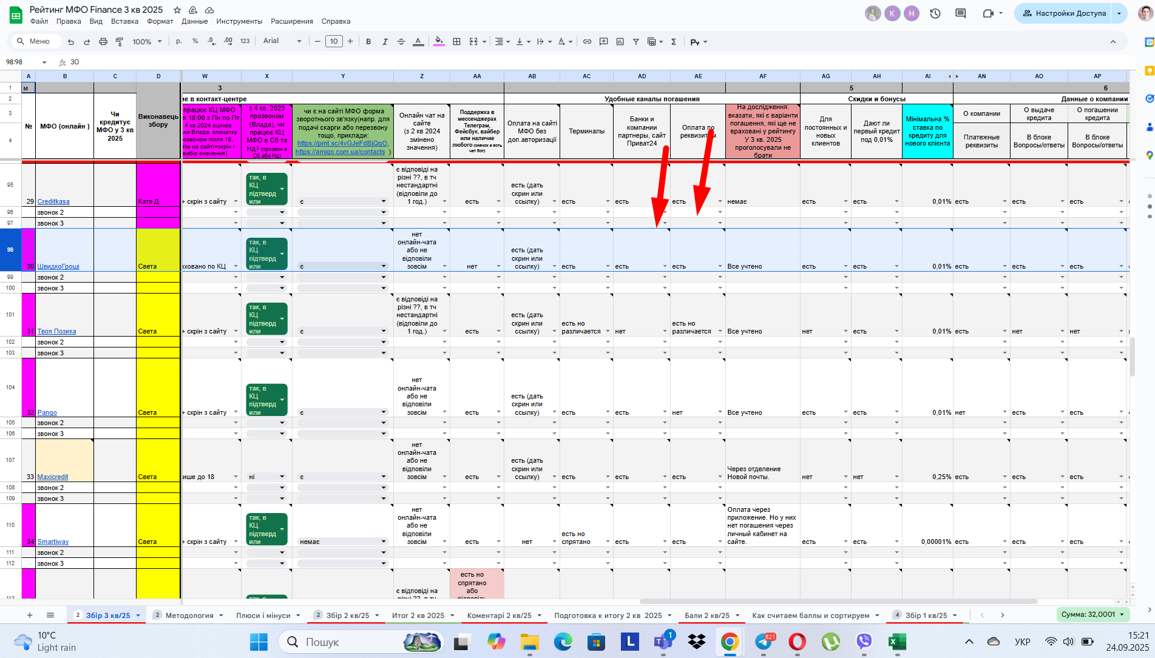Select the Paint format tool
Viewport: 1155px width, 658px height.
(120, 41)
